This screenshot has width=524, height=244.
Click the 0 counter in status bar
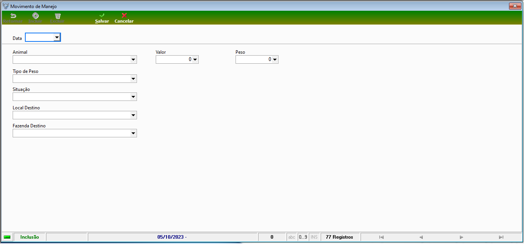coord(272,237)
